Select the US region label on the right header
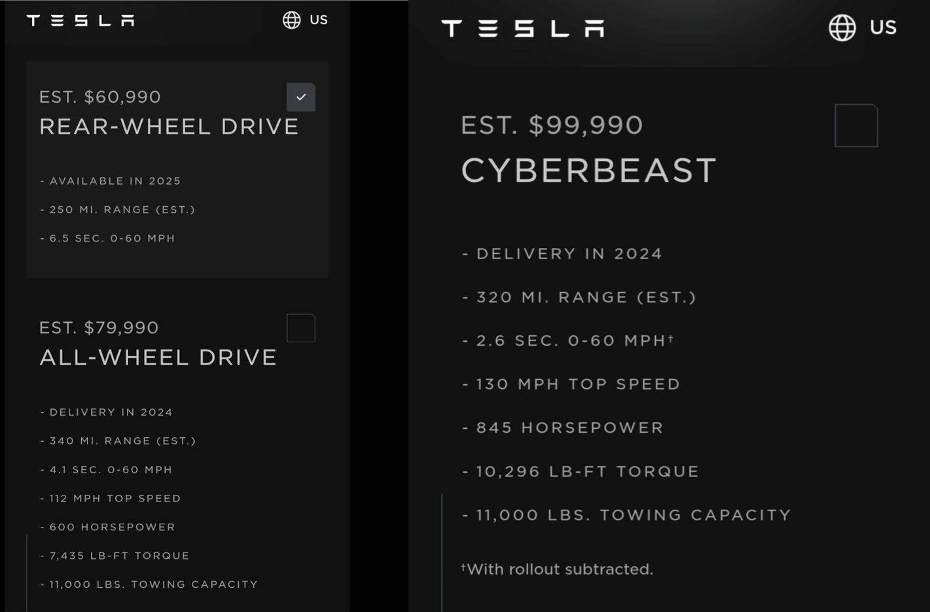The image size is (930, 612). [884, 27]
